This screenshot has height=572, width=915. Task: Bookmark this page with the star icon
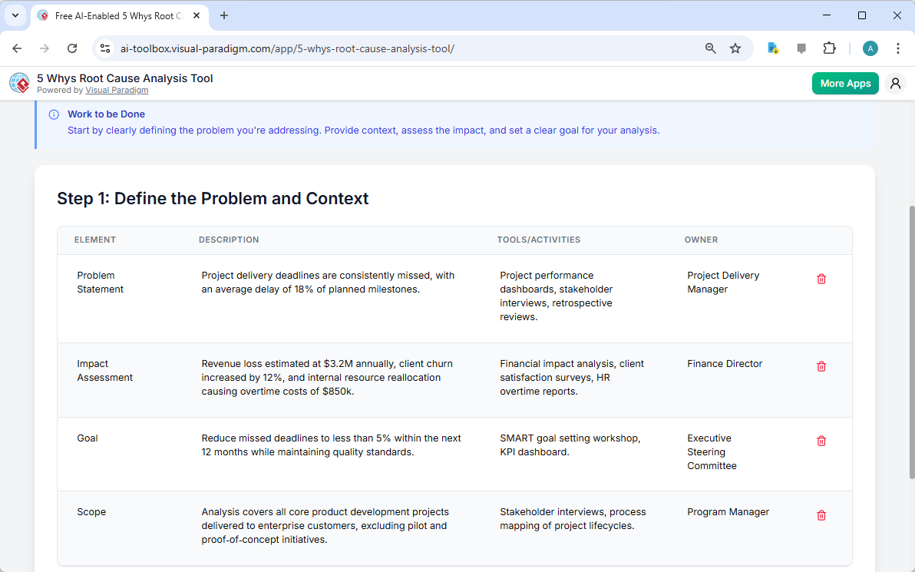point(735,48)
